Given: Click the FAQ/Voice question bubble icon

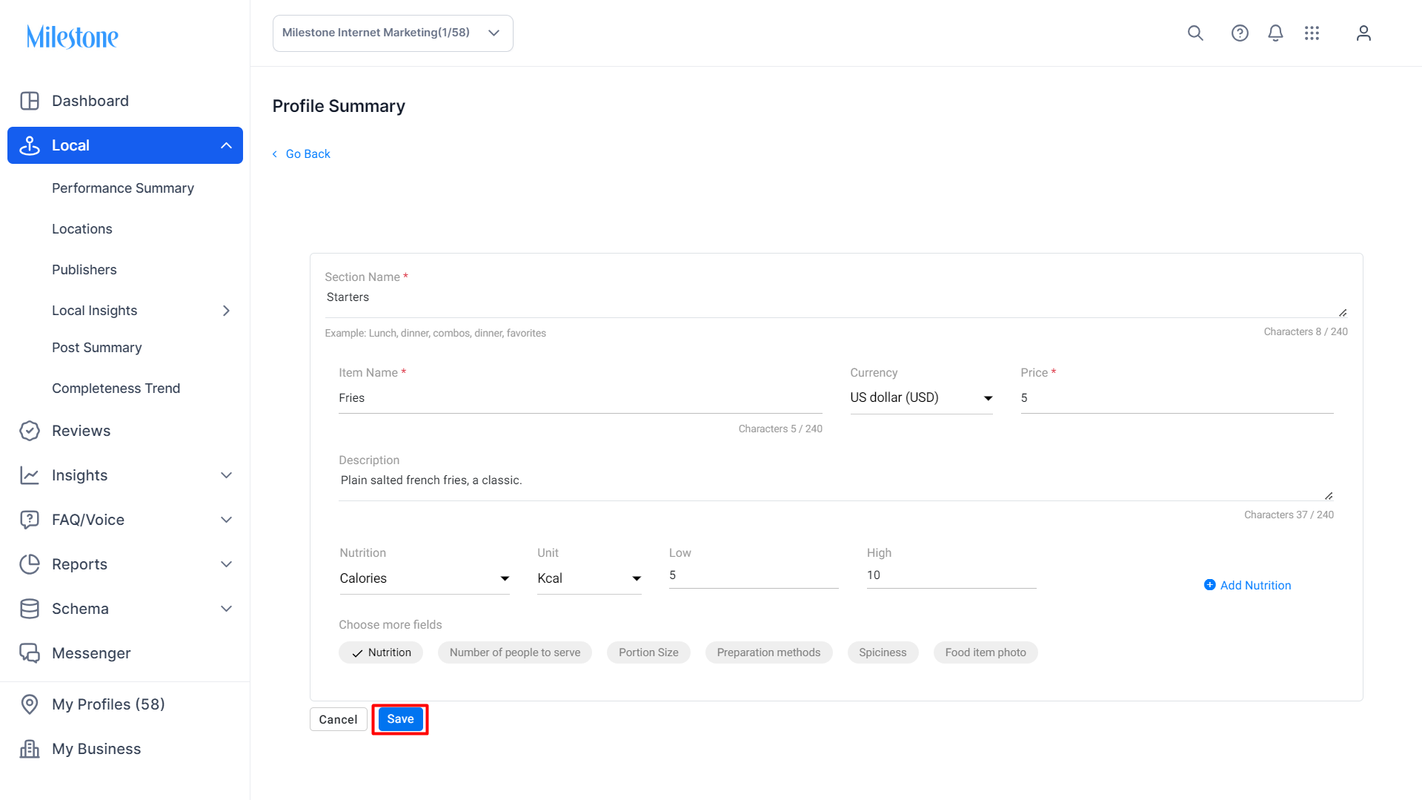Looking at the screenshot, I should tap(30, 520).
